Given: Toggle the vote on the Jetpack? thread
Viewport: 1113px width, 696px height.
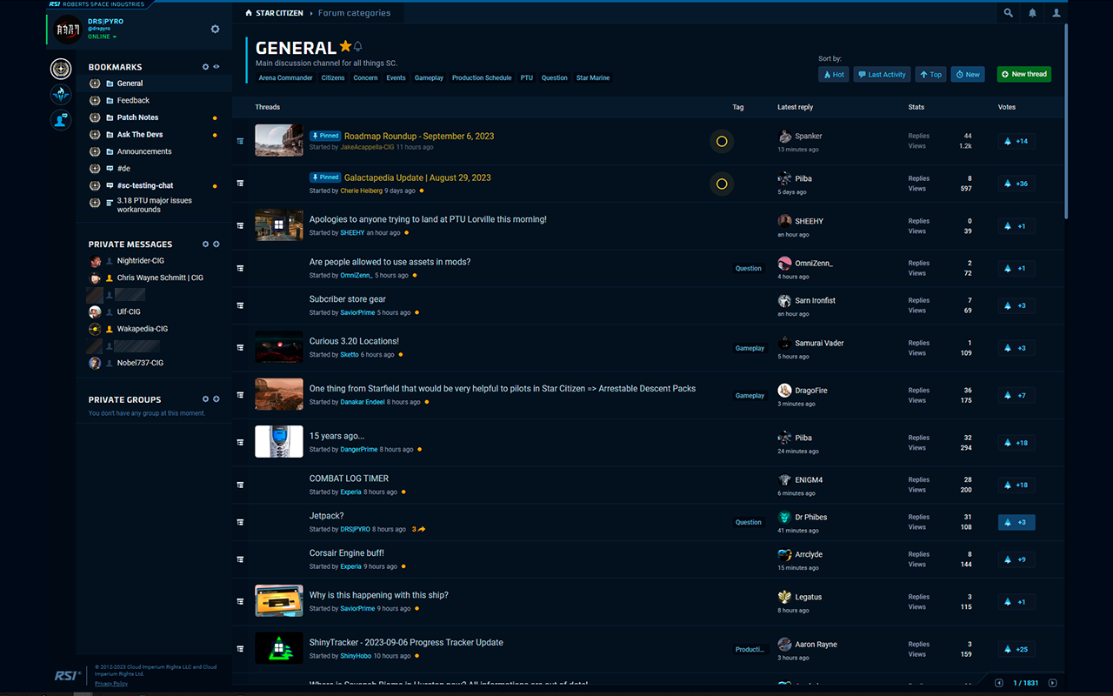Looking at the screenshot, I should pyautogui.click(x=1016, y=522).
